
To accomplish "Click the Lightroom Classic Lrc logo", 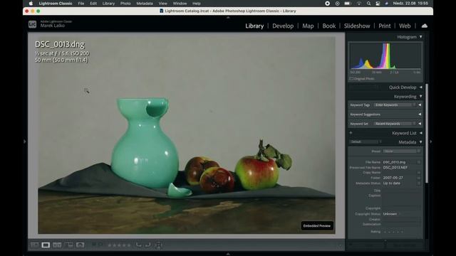I will (x=32, y=24).
